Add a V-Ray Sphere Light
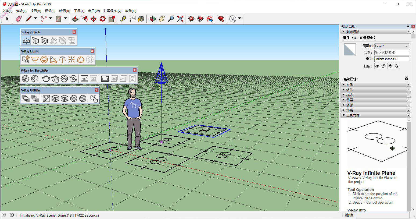This screenshot has height=219, width=416. point(44,60)
